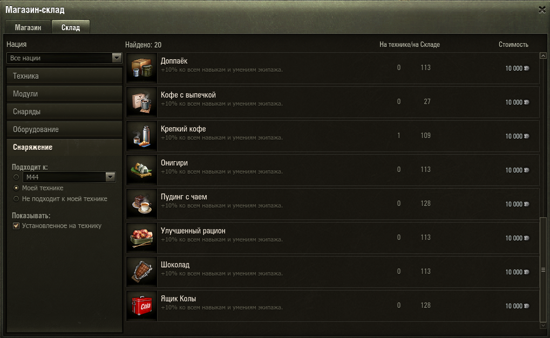Click the list scrollbar down arrow

pyautogui.click(x=543, y=326)
